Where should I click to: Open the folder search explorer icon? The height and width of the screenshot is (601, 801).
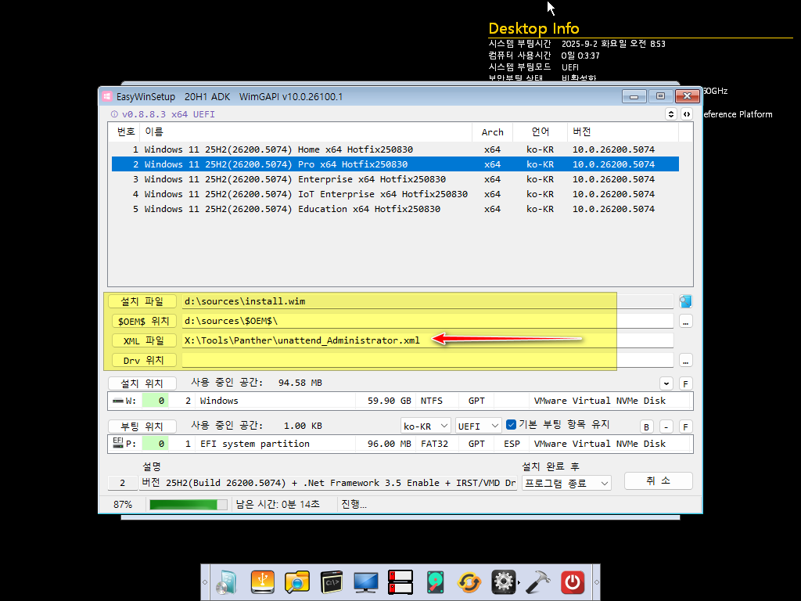(x=296, y=581)
